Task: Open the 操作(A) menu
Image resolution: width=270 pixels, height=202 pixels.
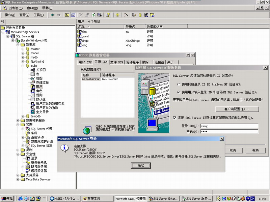Action: click(10, 15)
